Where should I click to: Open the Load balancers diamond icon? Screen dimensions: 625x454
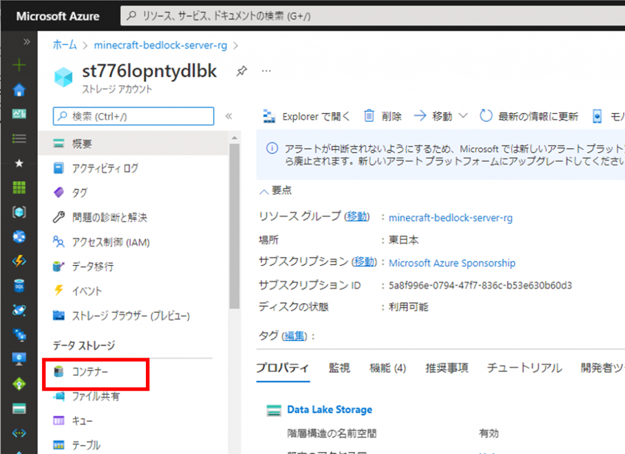[19, 384]
